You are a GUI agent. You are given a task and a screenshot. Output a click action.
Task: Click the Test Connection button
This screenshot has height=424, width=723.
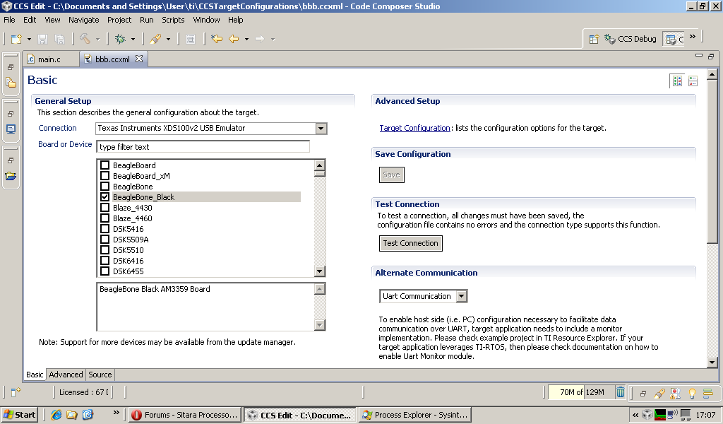(x=410, y=243)
